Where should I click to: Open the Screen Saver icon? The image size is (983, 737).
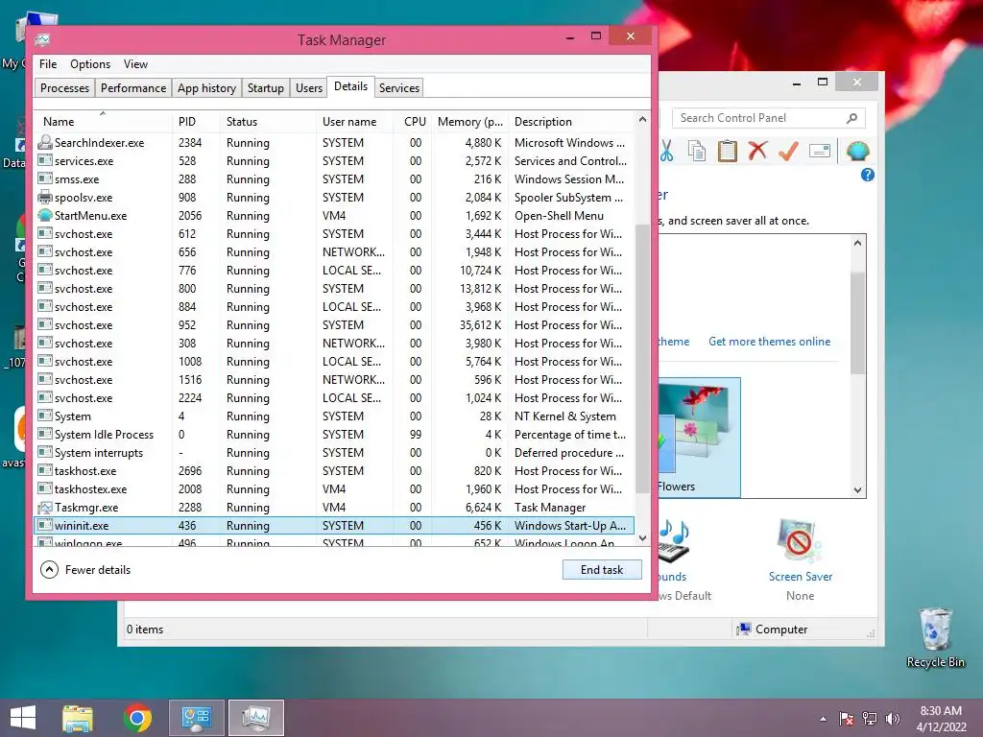point(800,541)
